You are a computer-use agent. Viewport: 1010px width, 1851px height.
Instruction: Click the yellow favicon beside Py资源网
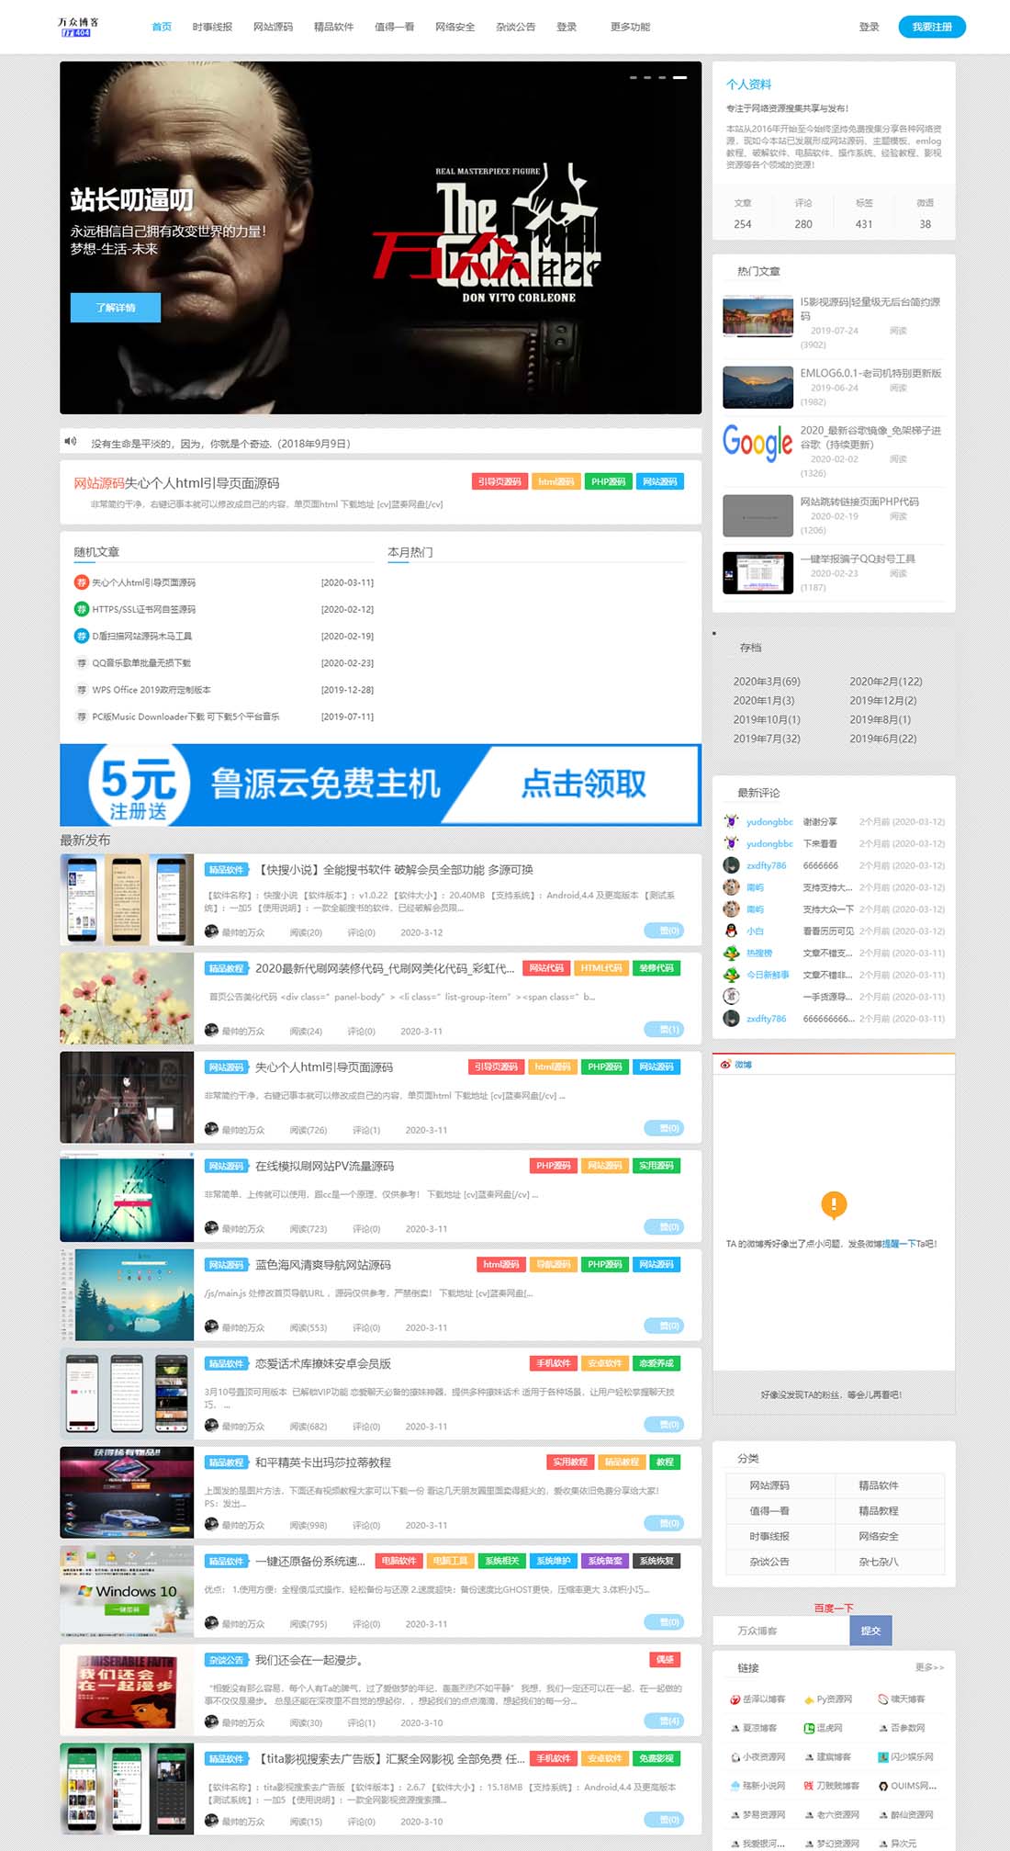pos(809,1699)
